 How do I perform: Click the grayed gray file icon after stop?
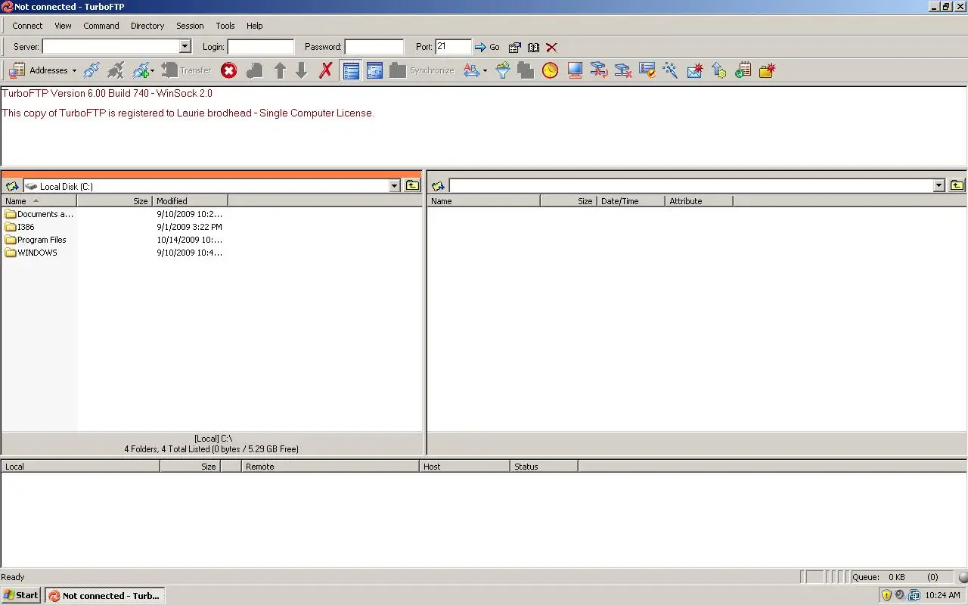[x=255, y=70]
